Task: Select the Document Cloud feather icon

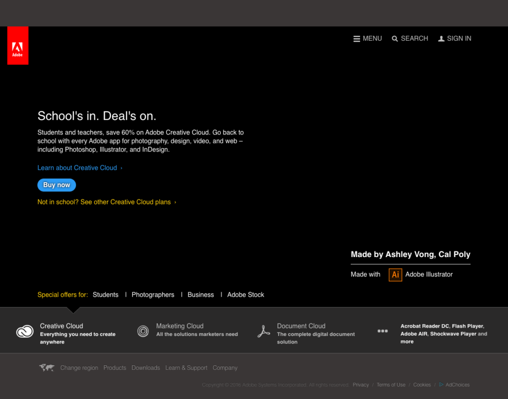Action: point(263,331)
